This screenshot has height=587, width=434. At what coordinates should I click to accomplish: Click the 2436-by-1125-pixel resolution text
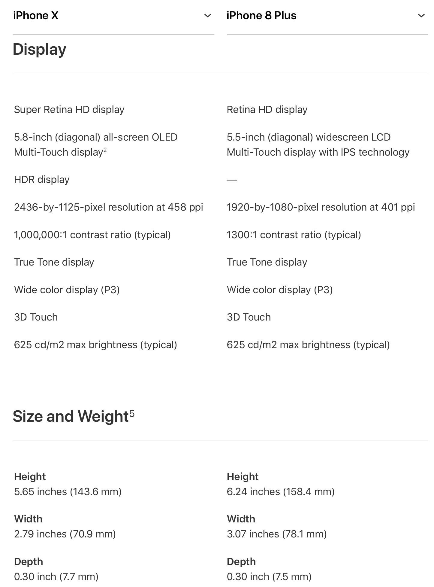[x=108, y=207]
